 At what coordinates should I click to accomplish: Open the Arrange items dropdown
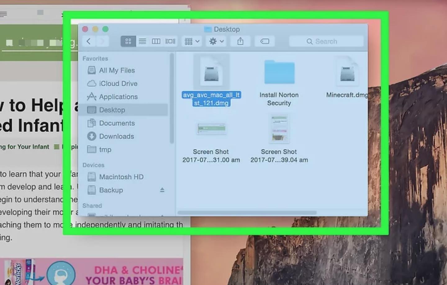192,41
